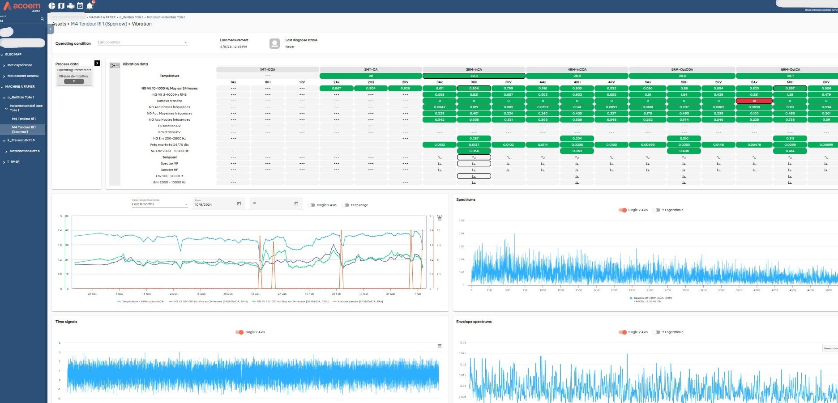Open the pie chart dashboard icon
The height and width of the screenshot is (403, 838).
pos(52,6)
